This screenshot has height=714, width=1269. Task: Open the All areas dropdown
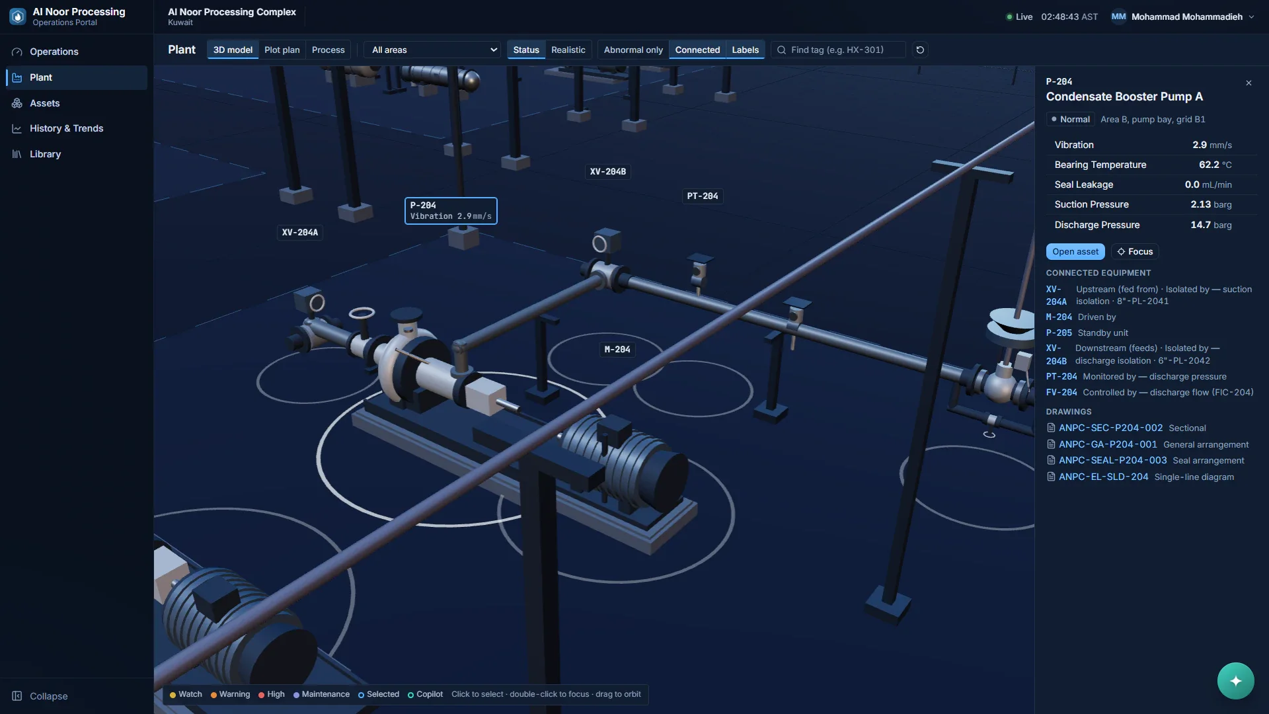coord(434,50)
